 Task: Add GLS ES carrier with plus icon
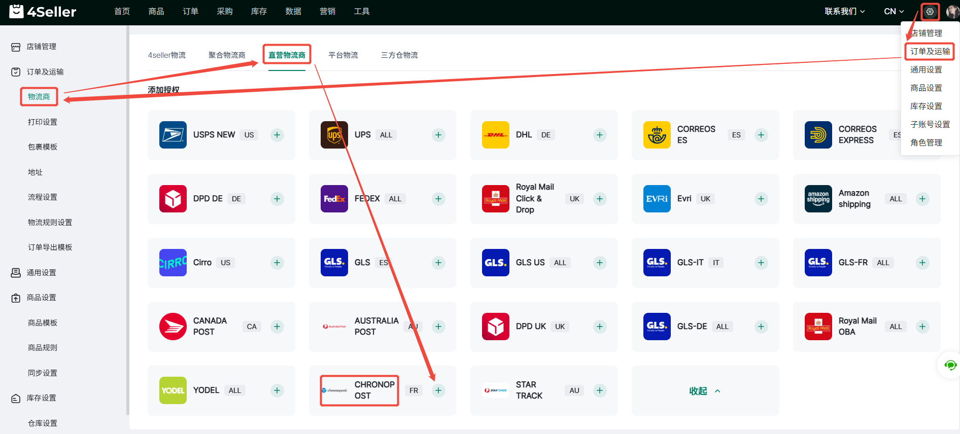click(438, 263)
